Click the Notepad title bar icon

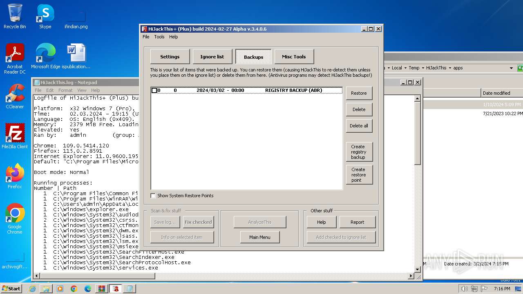(x=37, y=82)
